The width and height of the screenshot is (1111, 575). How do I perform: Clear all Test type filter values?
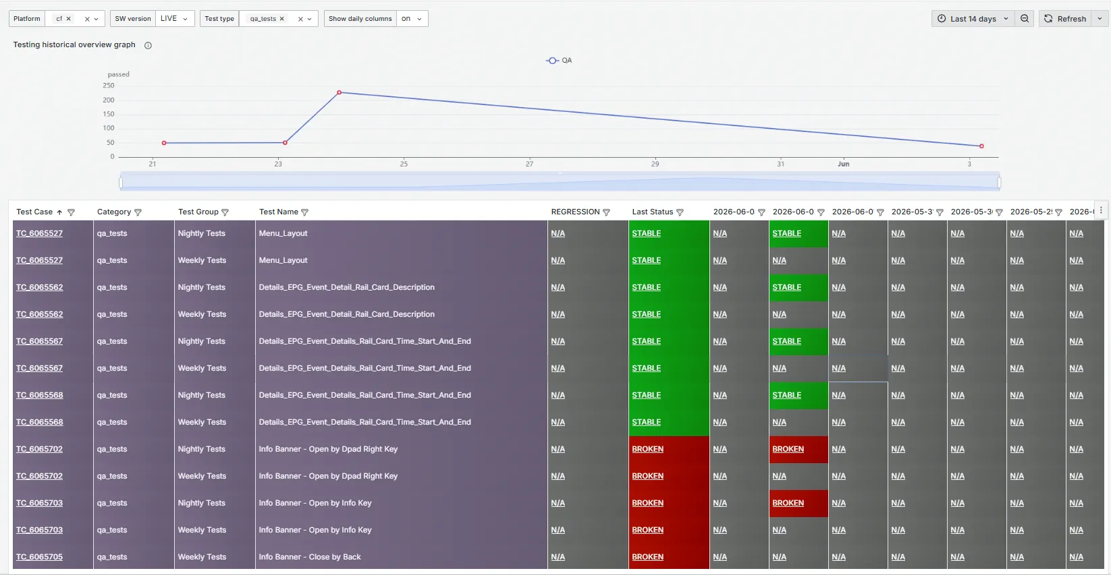(x=300, y=19)
